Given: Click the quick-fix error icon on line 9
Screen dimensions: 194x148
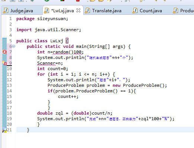Looking at the screenshot, I should coord(4,63).
